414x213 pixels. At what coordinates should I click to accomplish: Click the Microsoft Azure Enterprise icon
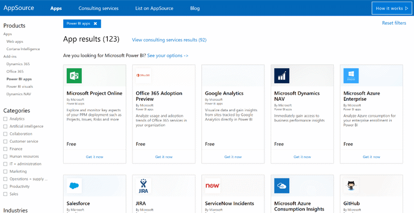351,75
